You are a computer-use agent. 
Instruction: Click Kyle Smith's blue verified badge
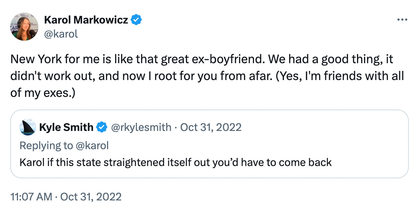click(102, 127)
